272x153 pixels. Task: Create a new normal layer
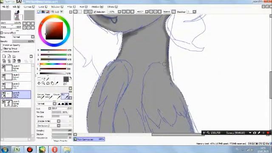[x=4, y=57]
